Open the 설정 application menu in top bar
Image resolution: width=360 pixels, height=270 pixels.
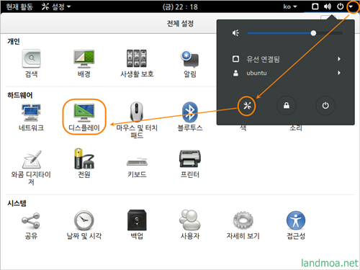point(56,6)
